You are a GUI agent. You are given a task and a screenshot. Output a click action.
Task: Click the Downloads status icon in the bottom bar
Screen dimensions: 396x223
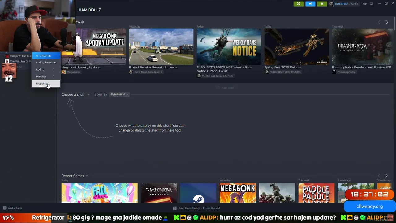[x=175, y=208]
